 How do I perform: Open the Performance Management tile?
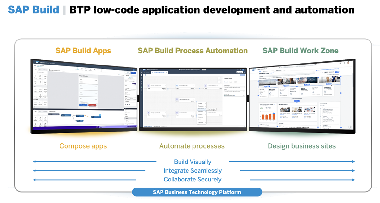click(328, 91)
